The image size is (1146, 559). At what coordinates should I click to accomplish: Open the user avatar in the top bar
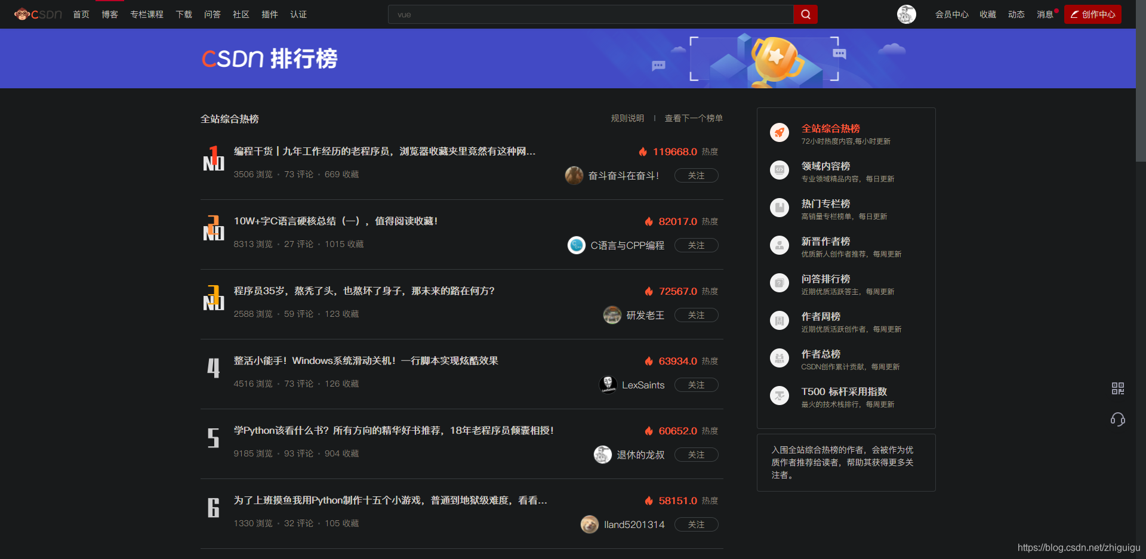[x=906, y=14]
